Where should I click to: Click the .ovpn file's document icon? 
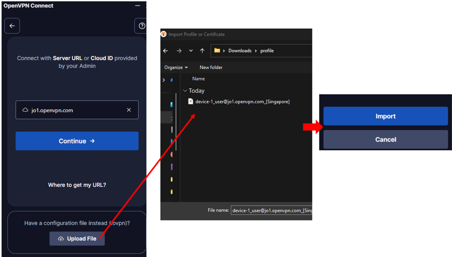pos(191,101)
